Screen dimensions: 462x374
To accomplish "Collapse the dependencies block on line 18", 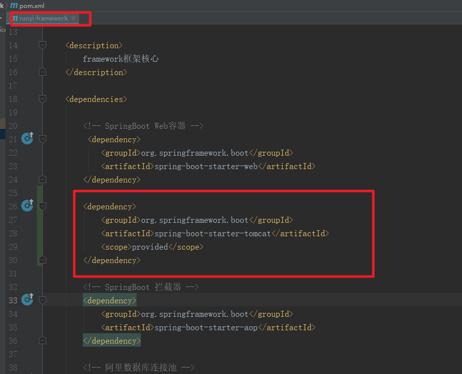I will click(x=42, y=99).
